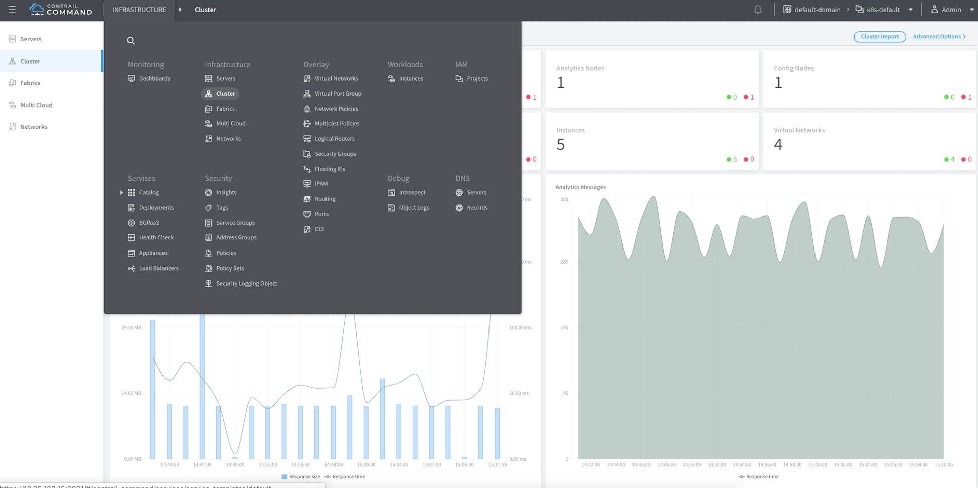Select Cluster in the left sidebar
The height and width of the screenshot is (488, 978).
coord(51,61)
